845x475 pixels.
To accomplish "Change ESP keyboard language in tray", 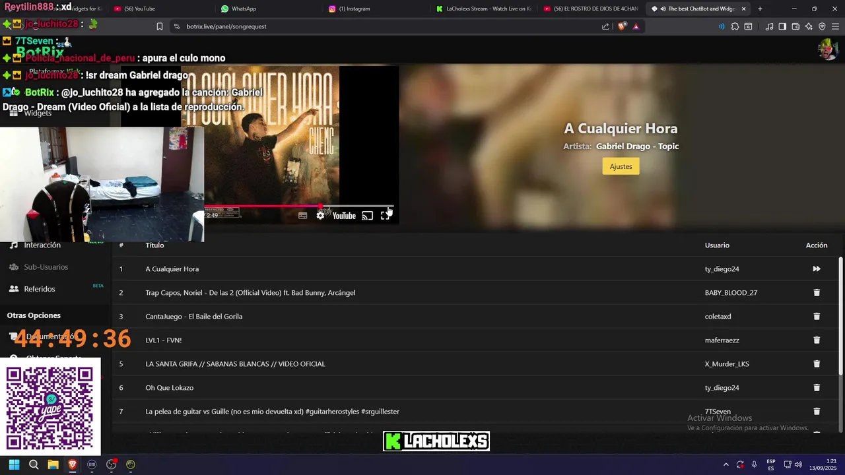I will tap(771, 464).
